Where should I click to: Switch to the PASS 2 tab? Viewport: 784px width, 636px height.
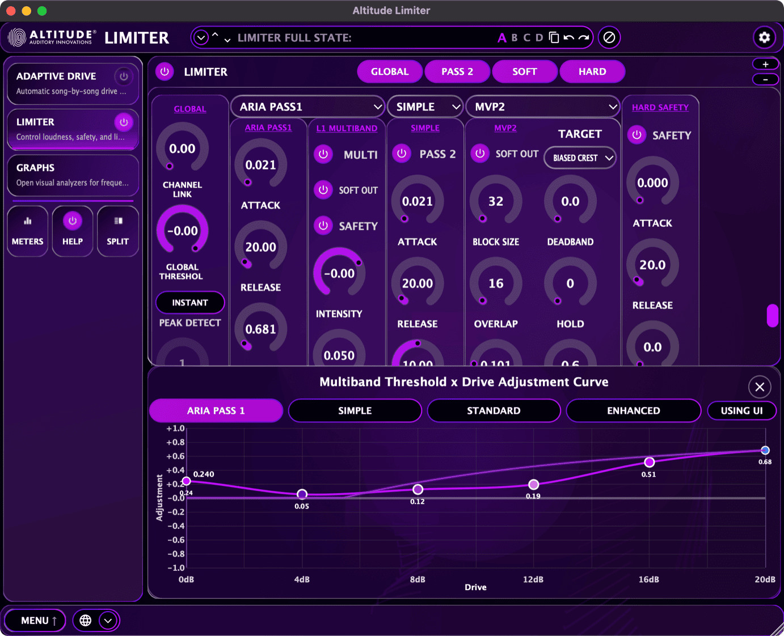pos(457,71)
